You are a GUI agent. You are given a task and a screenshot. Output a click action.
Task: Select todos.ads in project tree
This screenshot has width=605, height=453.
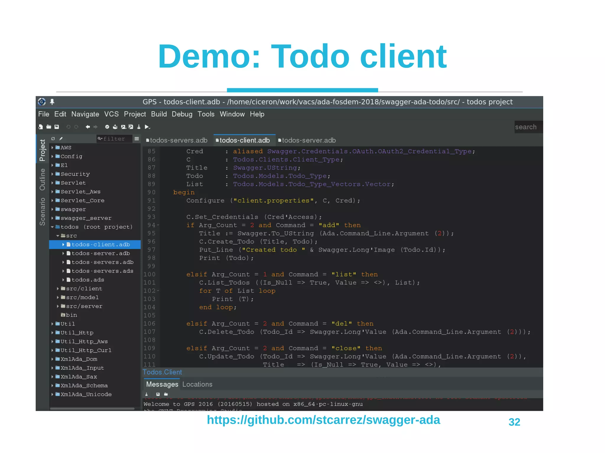point(88,280)
